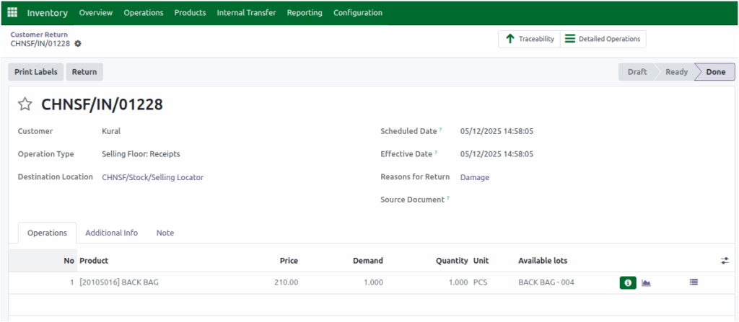Switch to the Note tab
The width and height of the screenshot is (739, 322).
[x=165, y=233]
